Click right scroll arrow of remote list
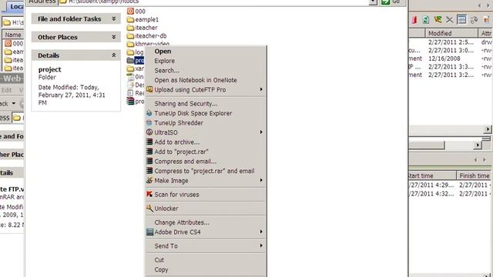Image resolution: width=493 pixels, height=277 pixels. tap(488, 129)
